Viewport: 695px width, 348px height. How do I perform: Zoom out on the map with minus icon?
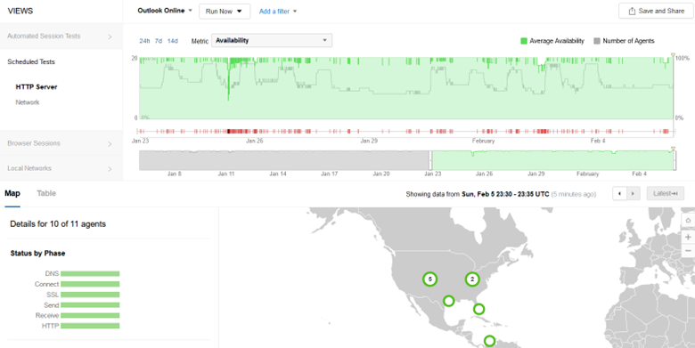click(x=688, y=251)
